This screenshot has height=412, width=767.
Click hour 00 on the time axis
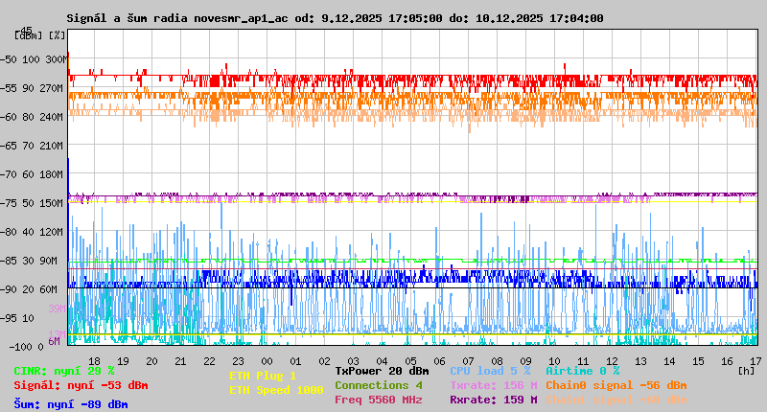(x=266, y=361)
